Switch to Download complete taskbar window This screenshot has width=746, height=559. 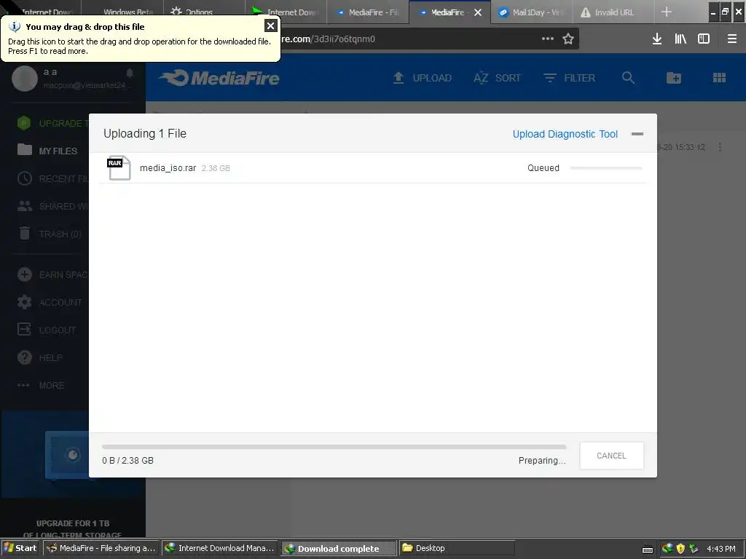click(338, 548)
